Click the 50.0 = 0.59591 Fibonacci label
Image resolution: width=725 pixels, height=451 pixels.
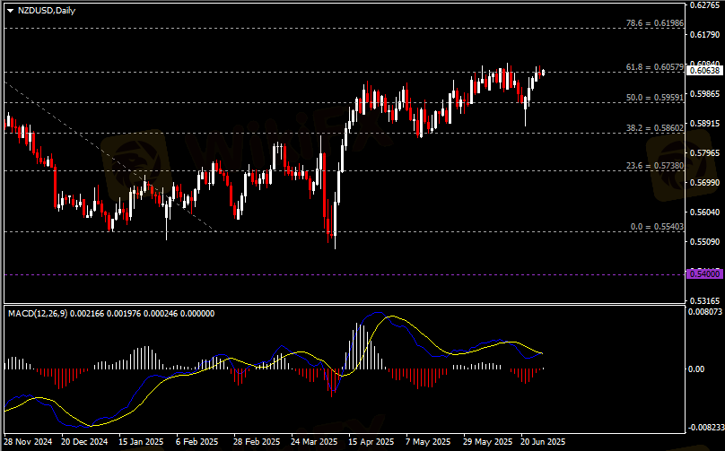pyautogui.click(x=655, y=97)
